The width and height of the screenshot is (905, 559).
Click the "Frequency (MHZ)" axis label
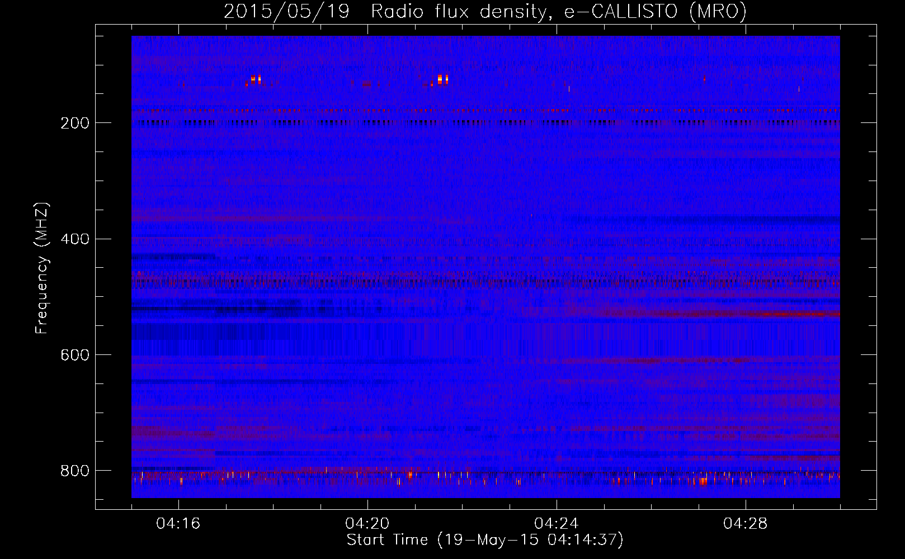42,268
